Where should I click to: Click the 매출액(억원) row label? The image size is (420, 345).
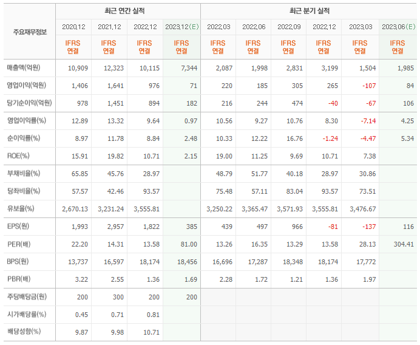(24, 68)
